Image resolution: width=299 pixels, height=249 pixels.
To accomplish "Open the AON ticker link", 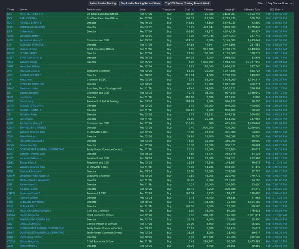I will coord(10,75).
